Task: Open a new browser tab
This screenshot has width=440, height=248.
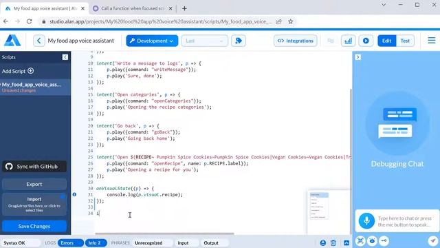Action: [184, 8]
